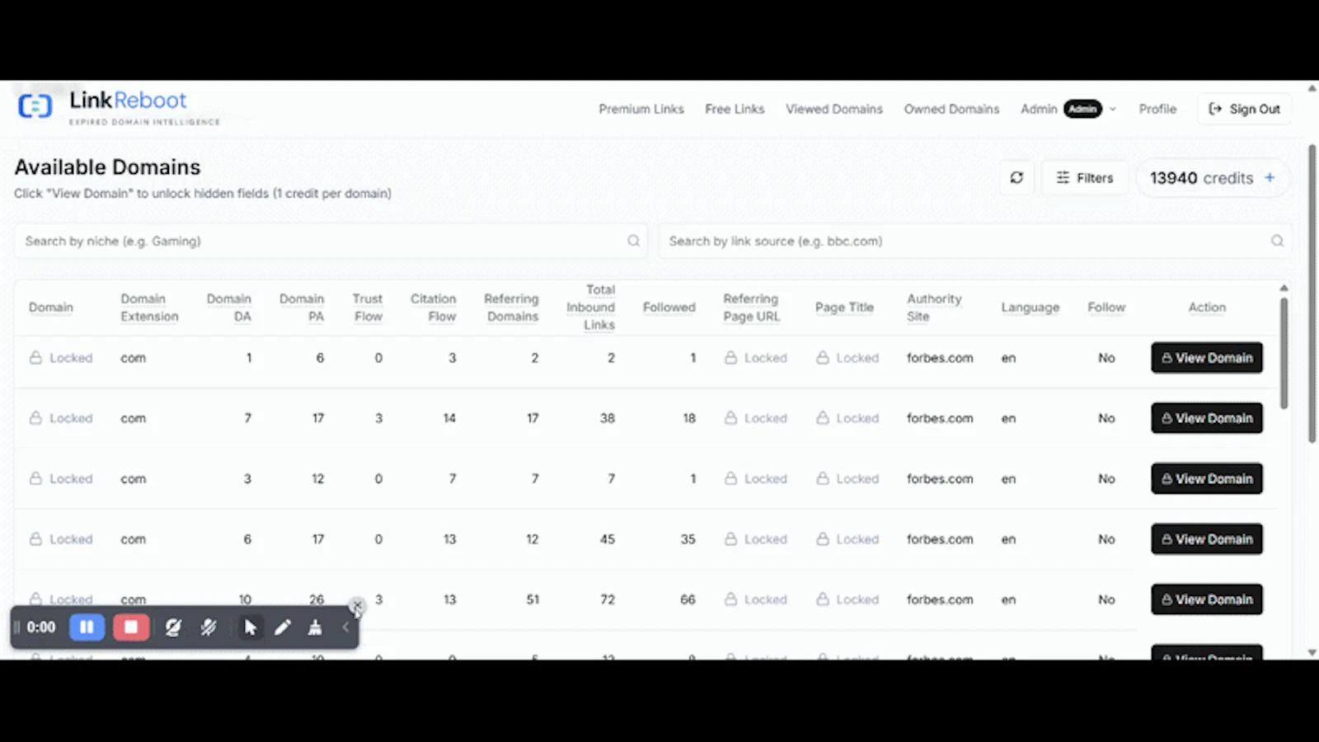Open the Premium Links page
The height and width of the screenshot is (742, 1319).
(x=641, y=109)
